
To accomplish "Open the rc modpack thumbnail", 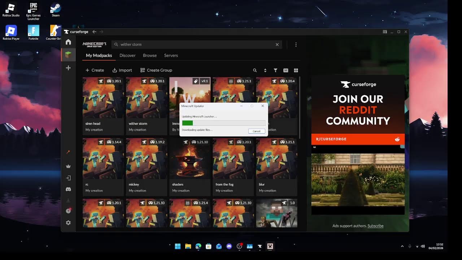I will click(x=103, y=159).
